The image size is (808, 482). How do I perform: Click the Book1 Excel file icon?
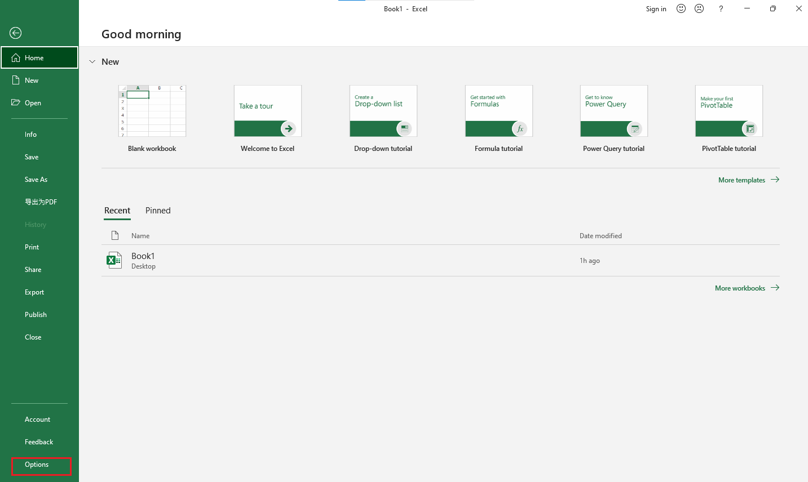pyautogui.click(x=114, y=260)
